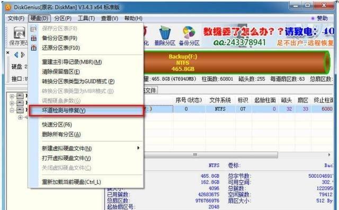This screenshot has width=339, height=210.
Task: Click the 可用空间 label
Action: click(239, 182)
